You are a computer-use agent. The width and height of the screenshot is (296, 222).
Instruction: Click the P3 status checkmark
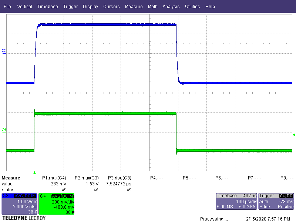129,189
